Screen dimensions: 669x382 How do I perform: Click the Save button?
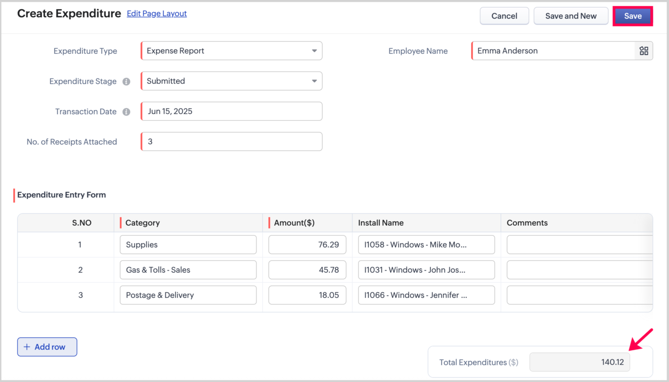tap(633, 16)
